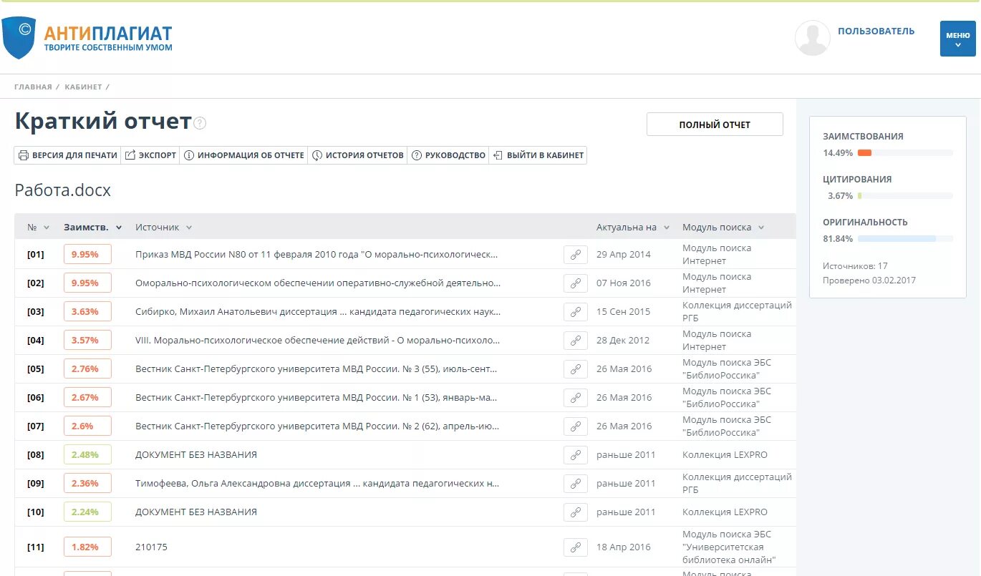Open source Сибирко, Михаил Анатольевич диссертация
Image resolution: width=981 pixels, height=576 pixels.
(318, 312)
